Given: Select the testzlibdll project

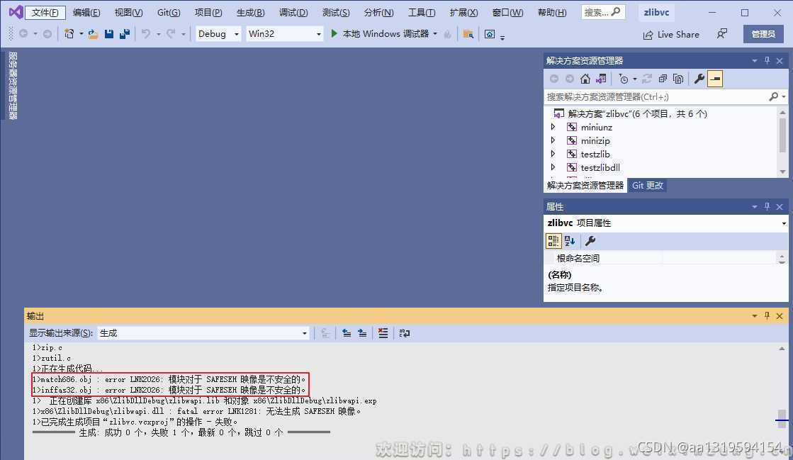Looking at the screenshot, I should coord(600,167).
